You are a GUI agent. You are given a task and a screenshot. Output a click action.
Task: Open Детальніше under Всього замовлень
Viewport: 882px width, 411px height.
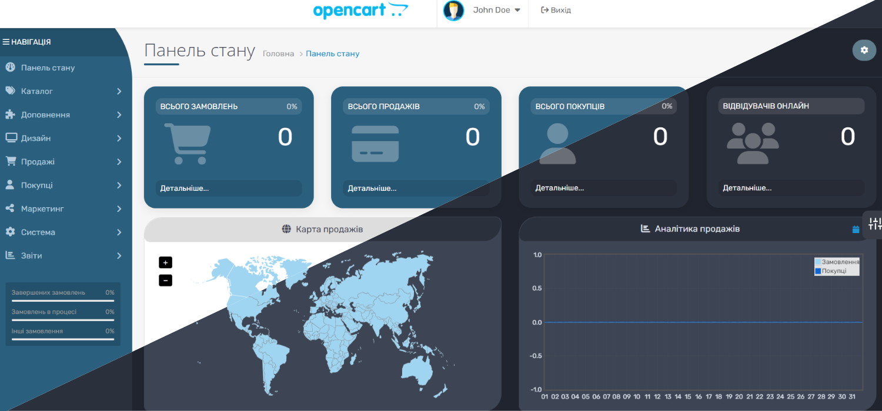185,188
